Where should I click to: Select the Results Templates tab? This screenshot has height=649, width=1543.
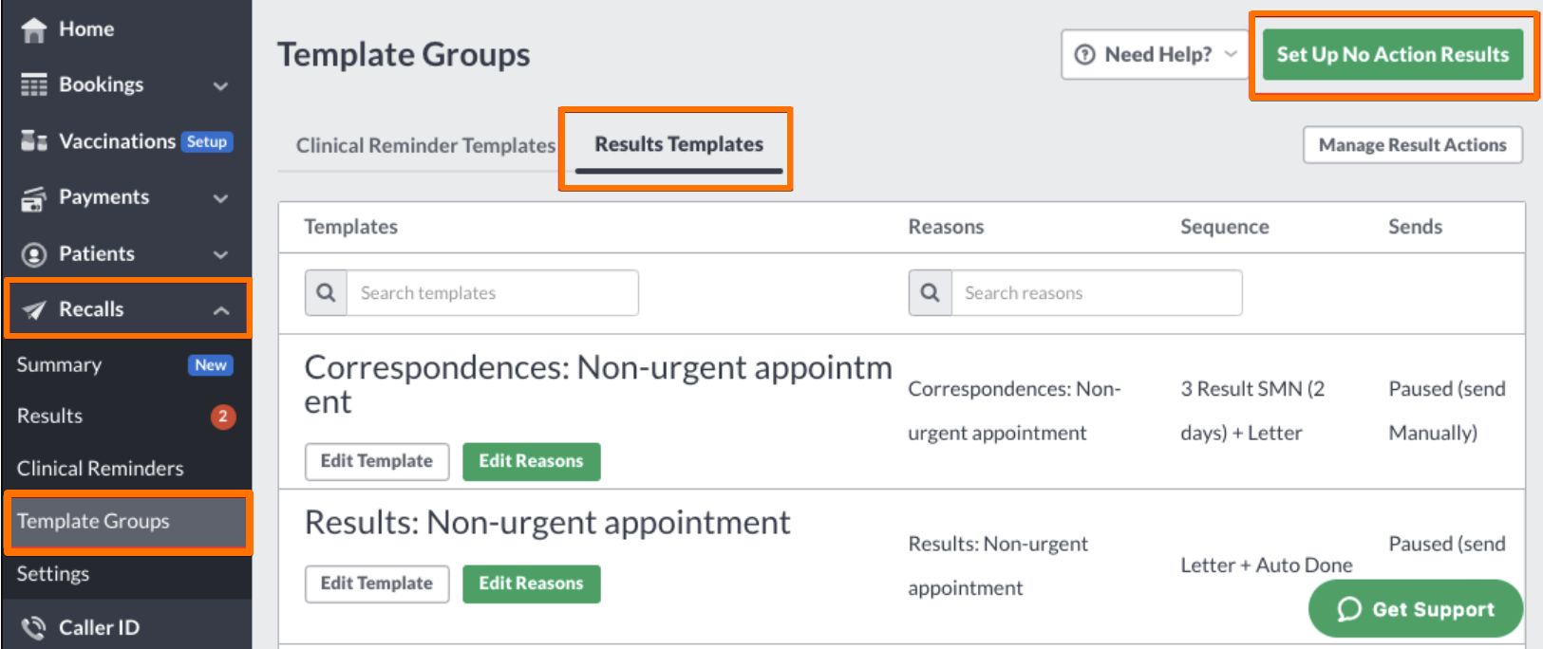click(679, 144)
